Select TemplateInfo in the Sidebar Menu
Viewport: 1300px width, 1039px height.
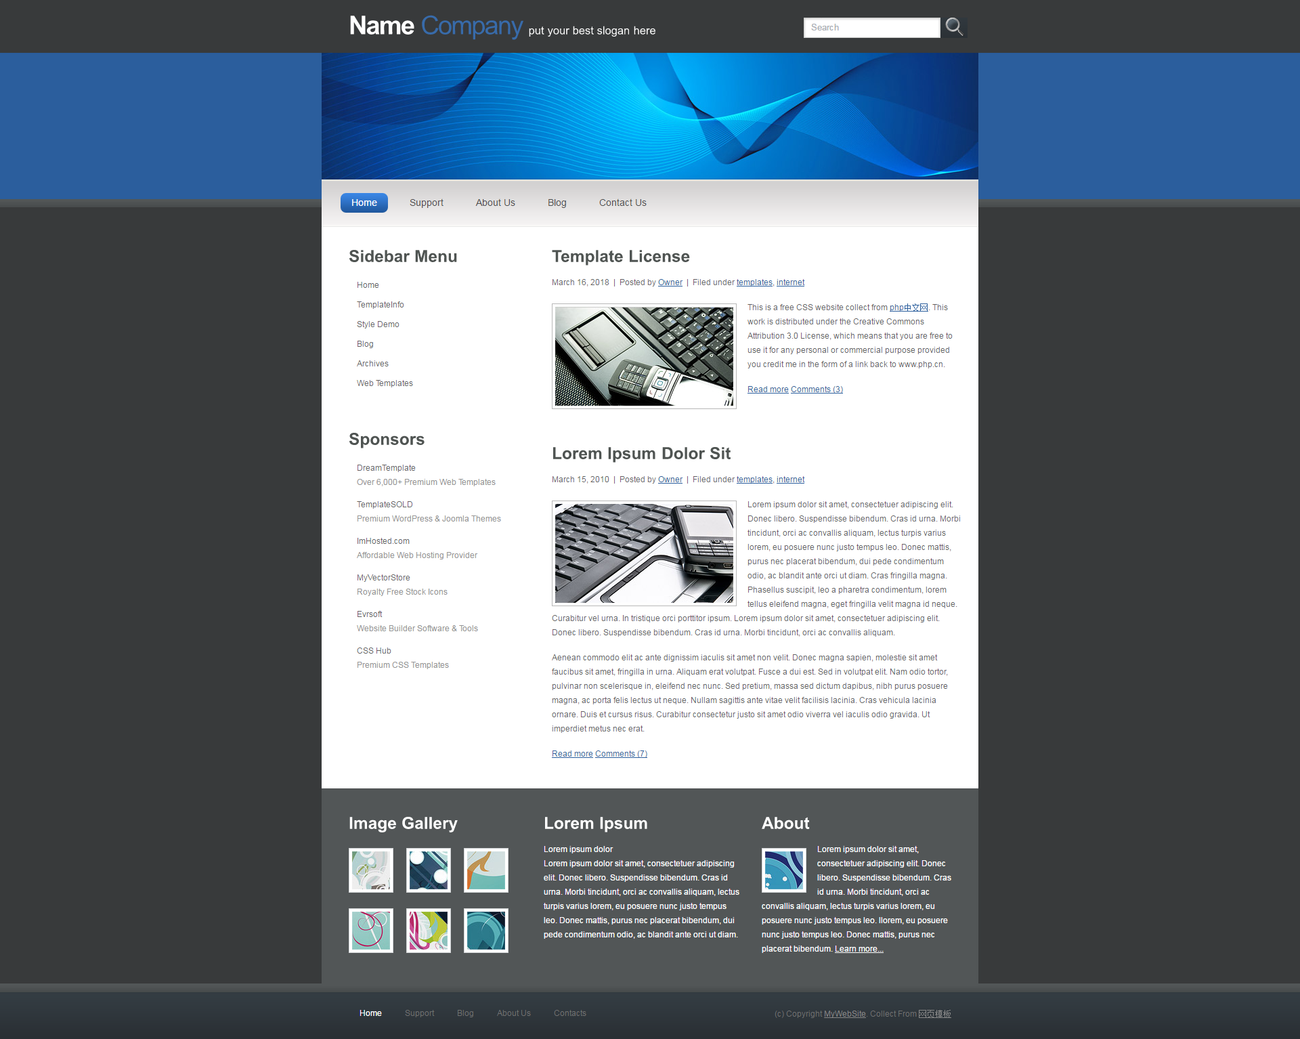(x=381, y=305)
